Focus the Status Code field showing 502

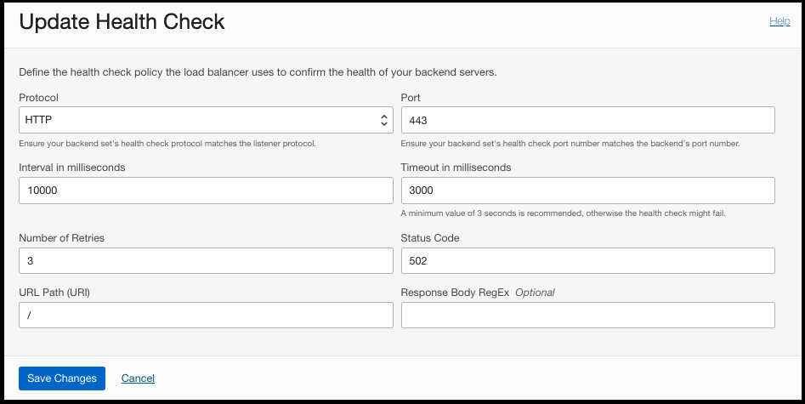tap(587, 260)
